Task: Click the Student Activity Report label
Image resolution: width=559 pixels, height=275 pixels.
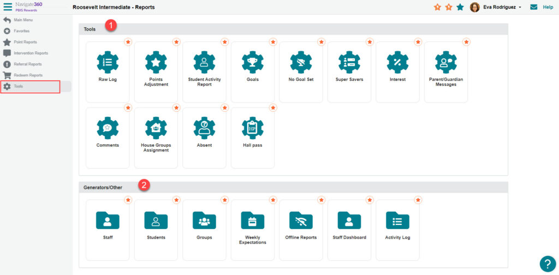Action: click(204, 82)
